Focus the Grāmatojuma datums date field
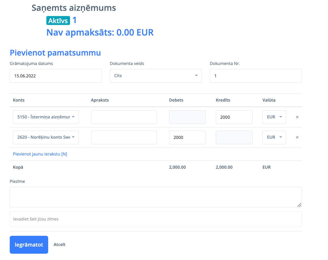This screenshot has height=260, width=328. click(56, 76)
